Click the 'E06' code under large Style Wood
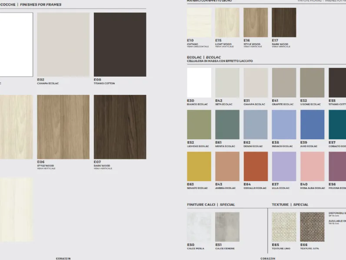The image size is (346, 260). 41,162
